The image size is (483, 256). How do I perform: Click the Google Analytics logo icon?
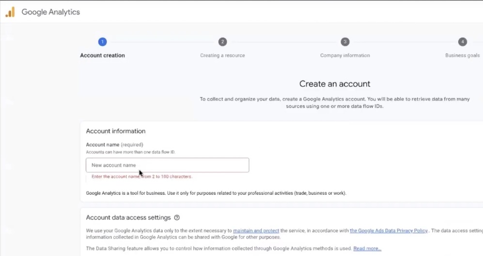[10, 12]
